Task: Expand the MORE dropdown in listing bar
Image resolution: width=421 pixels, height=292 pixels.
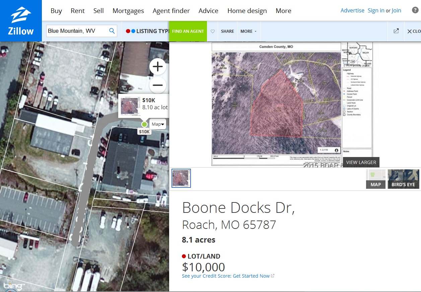Action: pos(248,31)
